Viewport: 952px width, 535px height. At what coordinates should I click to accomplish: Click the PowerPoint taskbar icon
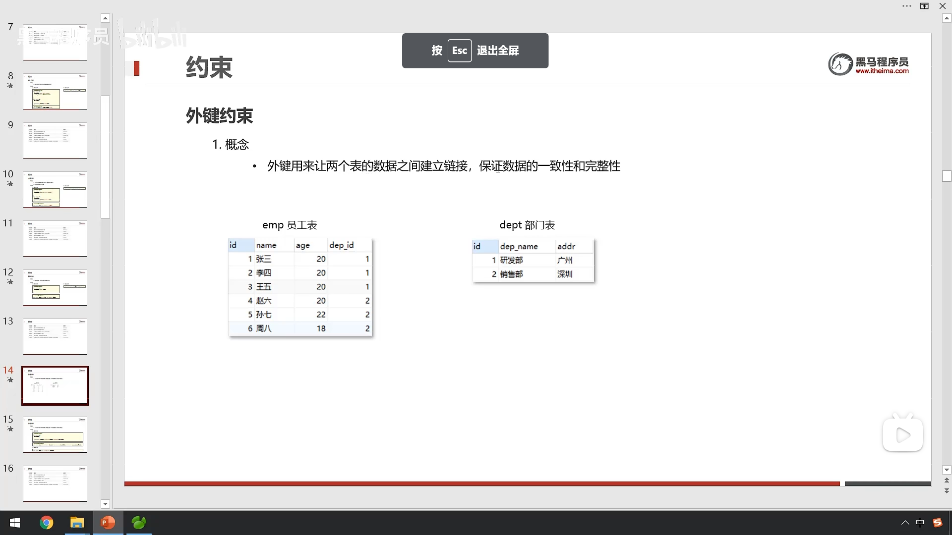(108, 523)
